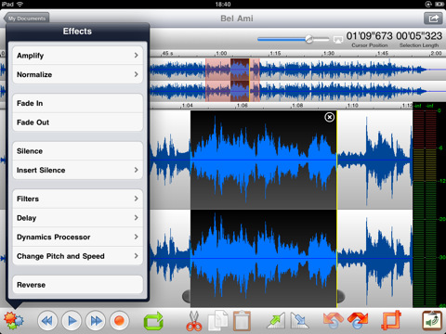This screenshot has height=334, width=446.
Task: Open the AirPlay output icon
Action: coord(337,40)
